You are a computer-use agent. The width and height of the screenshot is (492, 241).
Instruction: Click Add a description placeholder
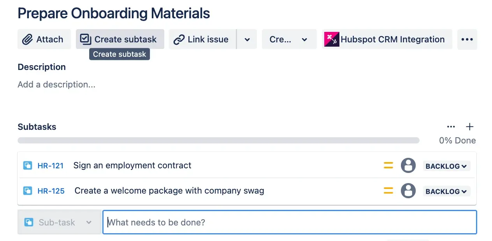tap(56, 84)
